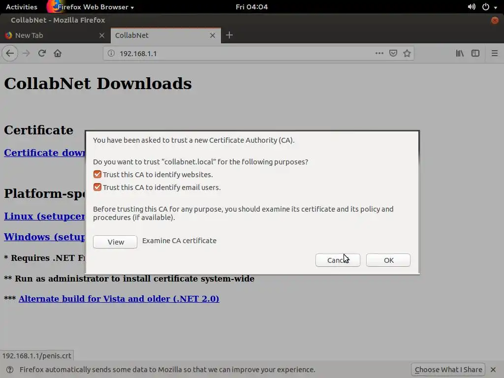The height and width of the screenshot is (378, 504).
Task: Open Alternate build for Vista link
Action: [x=119, y=299]
